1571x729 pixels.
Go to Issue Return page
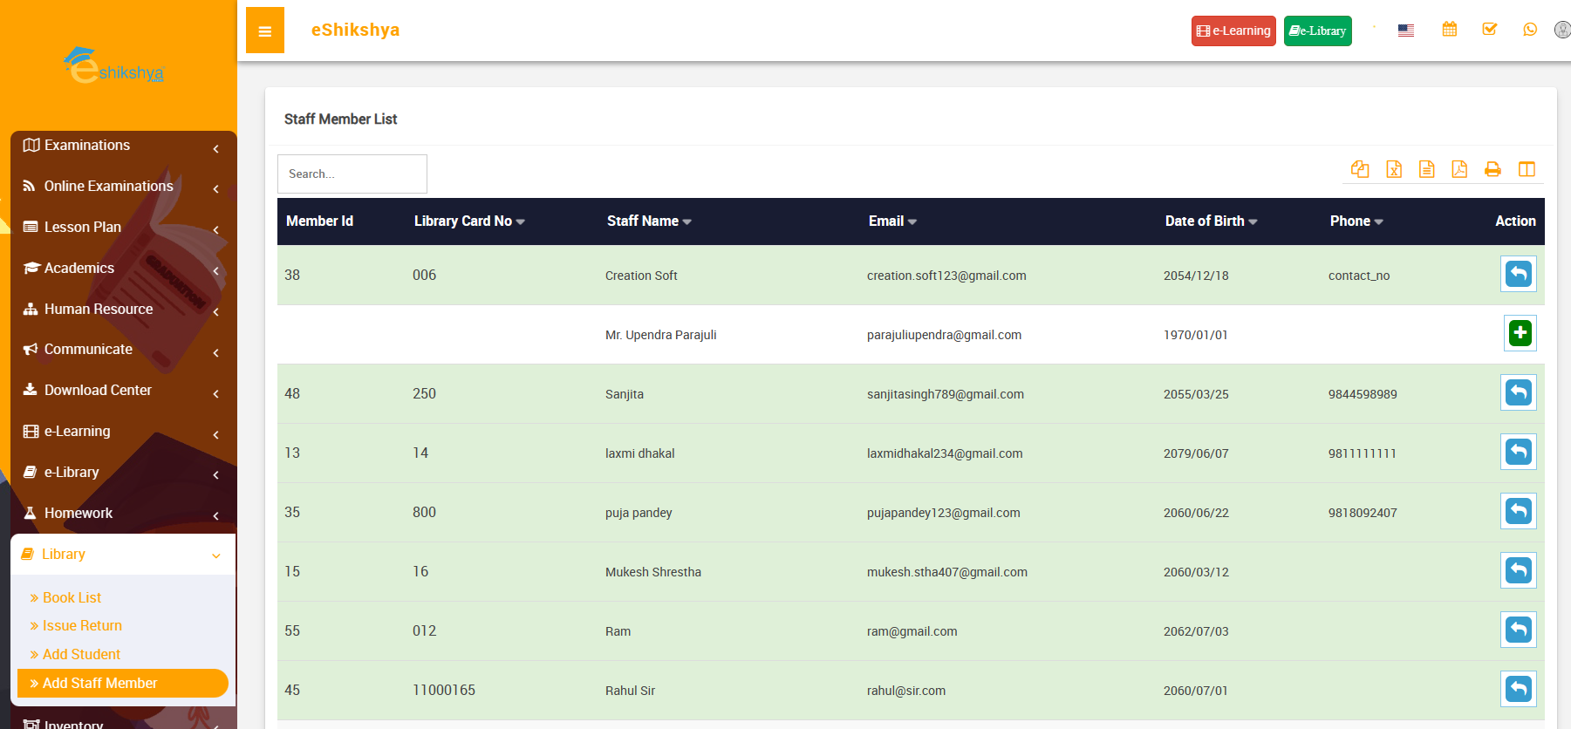click(x=82, y=625)
